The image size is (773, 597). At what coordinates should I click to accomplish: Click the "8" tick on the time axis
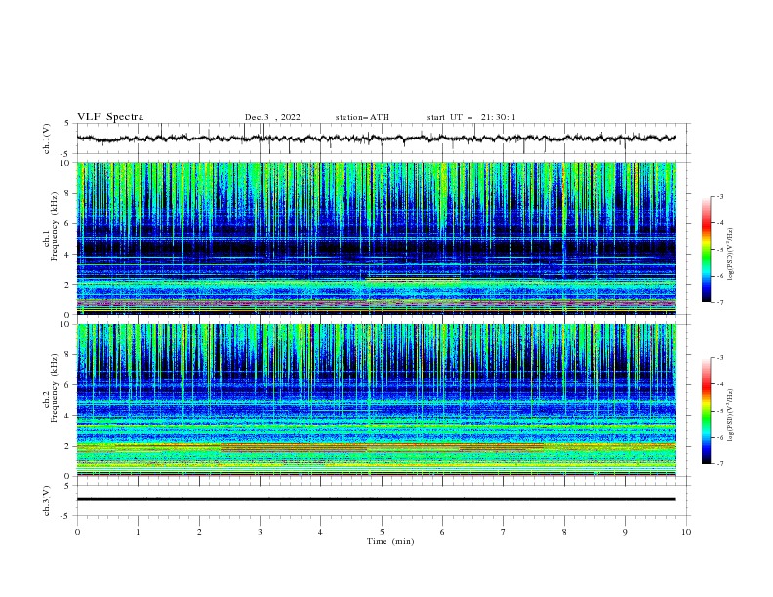pyautogui.click(x=564, y=532)
